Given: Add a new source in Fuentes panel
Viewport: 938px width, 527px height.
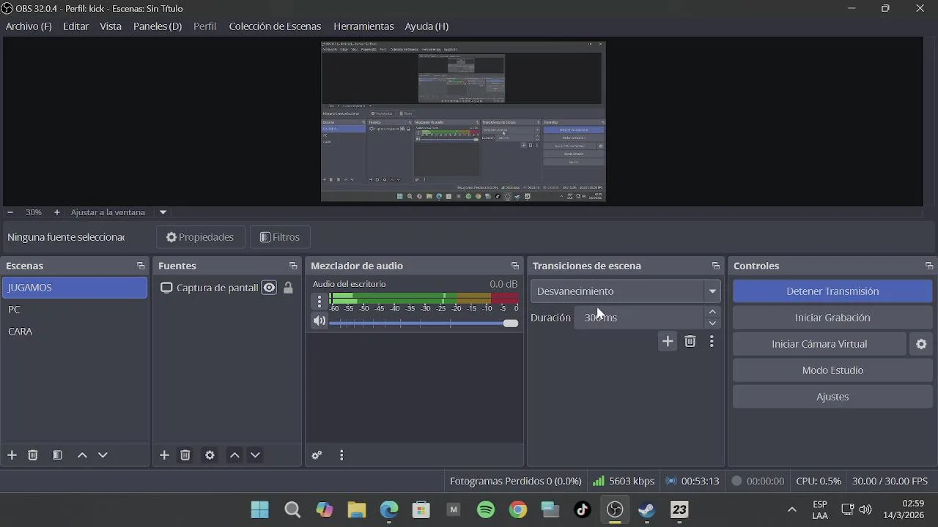Looking at the screenshot, I should tap(164, 455).
